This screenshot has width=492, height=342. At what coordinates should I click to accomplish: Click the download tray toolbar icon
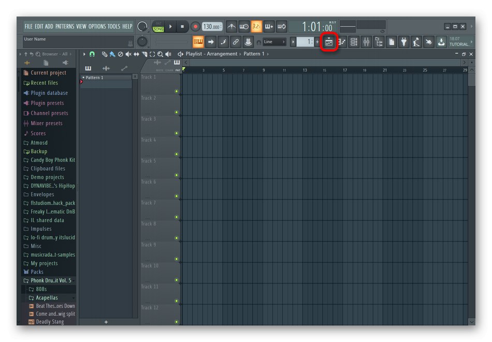coord(441,42)
